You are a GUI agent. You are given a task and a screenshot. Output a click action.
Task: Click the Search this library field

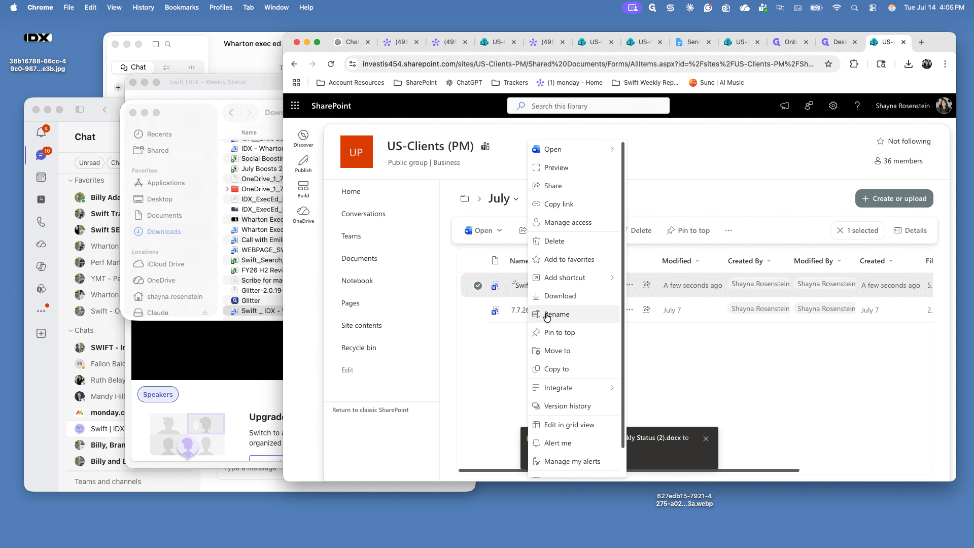(x=588, y=106)
